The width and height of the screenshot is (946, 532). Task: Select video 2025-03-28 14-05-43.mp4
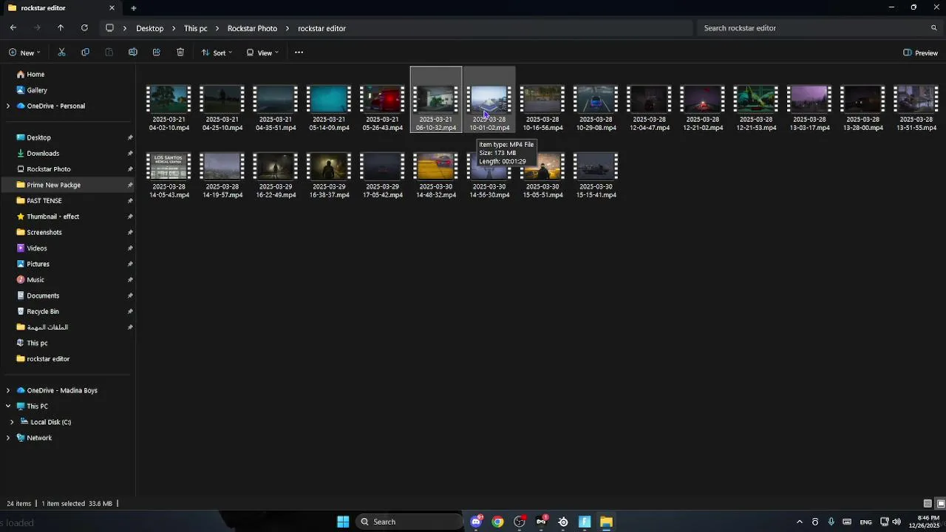click(x=169, y=175)
